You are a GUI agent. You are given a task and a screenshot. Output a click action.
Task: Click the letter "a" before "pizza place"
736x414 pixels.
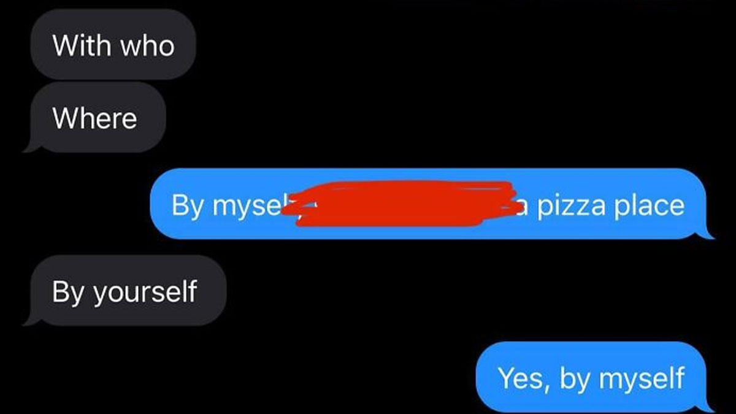522,207
